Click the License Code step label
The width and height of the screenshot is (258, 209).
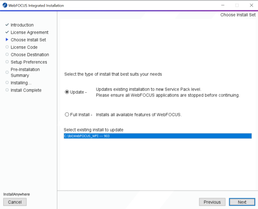24,47
